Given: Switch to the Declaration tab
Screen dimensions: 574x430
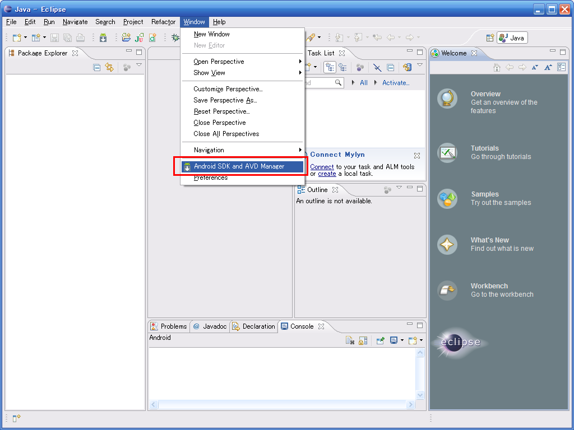Looking at the screenshot, I should [254, 326].
